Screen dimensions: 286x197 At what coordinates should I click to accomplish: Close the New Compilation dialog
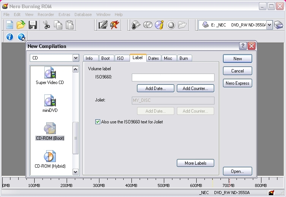point(252,46)
